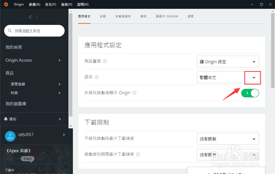This screenshot has height=174, width=275.
Task: Toggle off 在遊玩遊戲後顯示 Origin switch
Action: (x=250, y=93)
